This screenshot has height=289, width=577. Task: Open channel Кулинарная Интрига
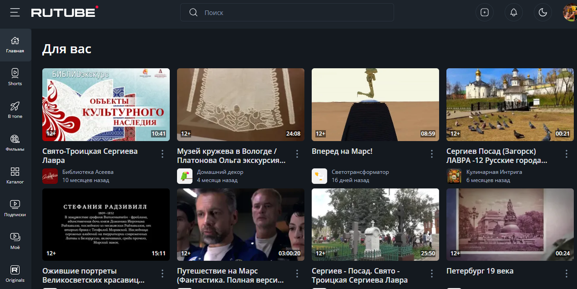[x=494, y=172]
